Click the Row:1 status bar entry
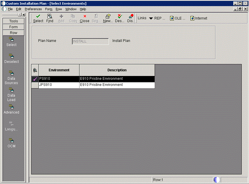This screenshot has width=249, height=184. point(158,180)
